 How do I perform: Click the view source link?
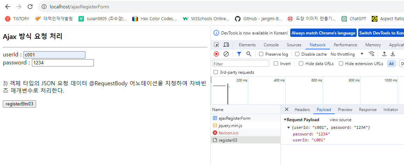(x=340, y=120)
